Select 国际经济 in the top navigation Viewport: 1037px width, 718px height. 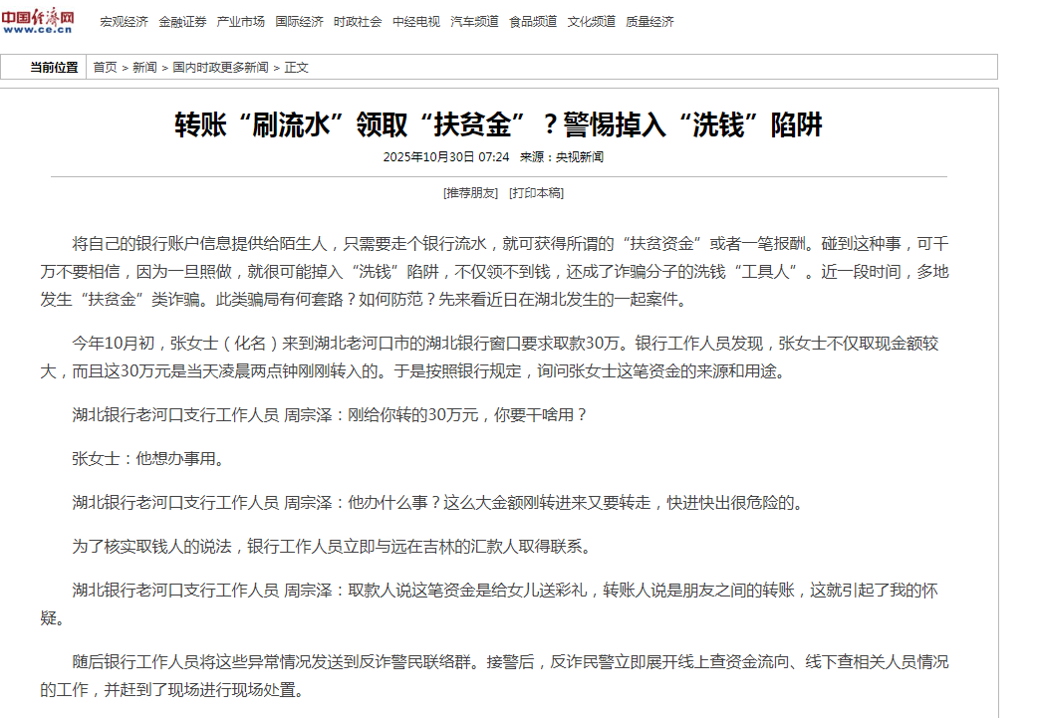pyautogui.click(x=299, y=22)
